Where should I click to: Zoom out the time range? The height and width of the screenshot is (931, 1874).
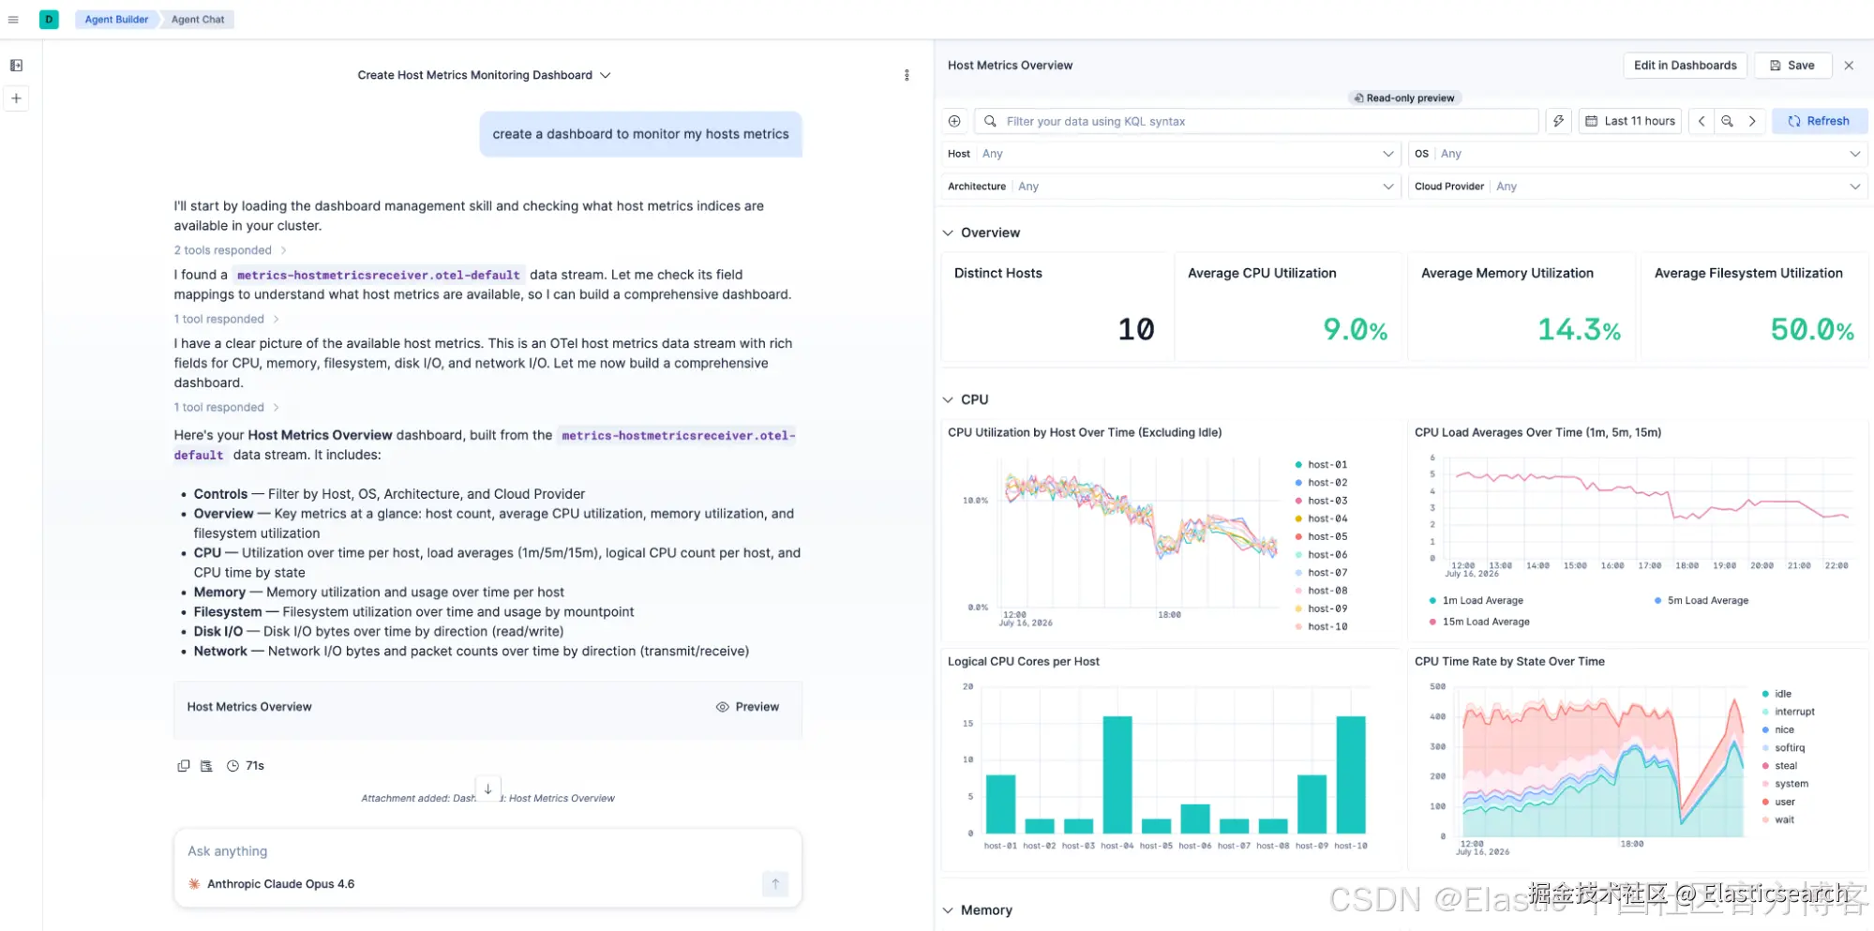(1727, 121)
